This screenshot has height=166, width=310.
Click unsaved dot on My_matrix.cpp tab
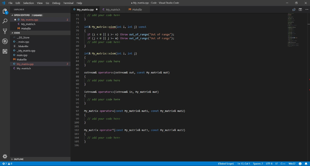pyautogui.click(x=97, y=9)
